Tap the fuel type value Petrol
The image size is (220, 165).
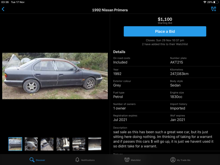[118, 97]
